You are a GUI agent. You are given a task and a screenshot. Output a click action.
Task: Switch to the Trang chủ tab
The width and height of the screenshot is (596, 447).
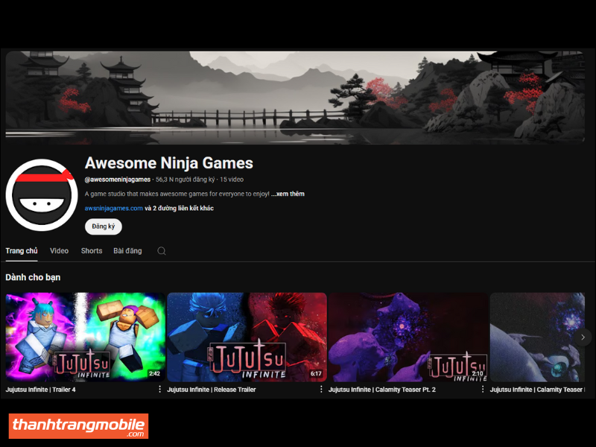click(22, 251)
